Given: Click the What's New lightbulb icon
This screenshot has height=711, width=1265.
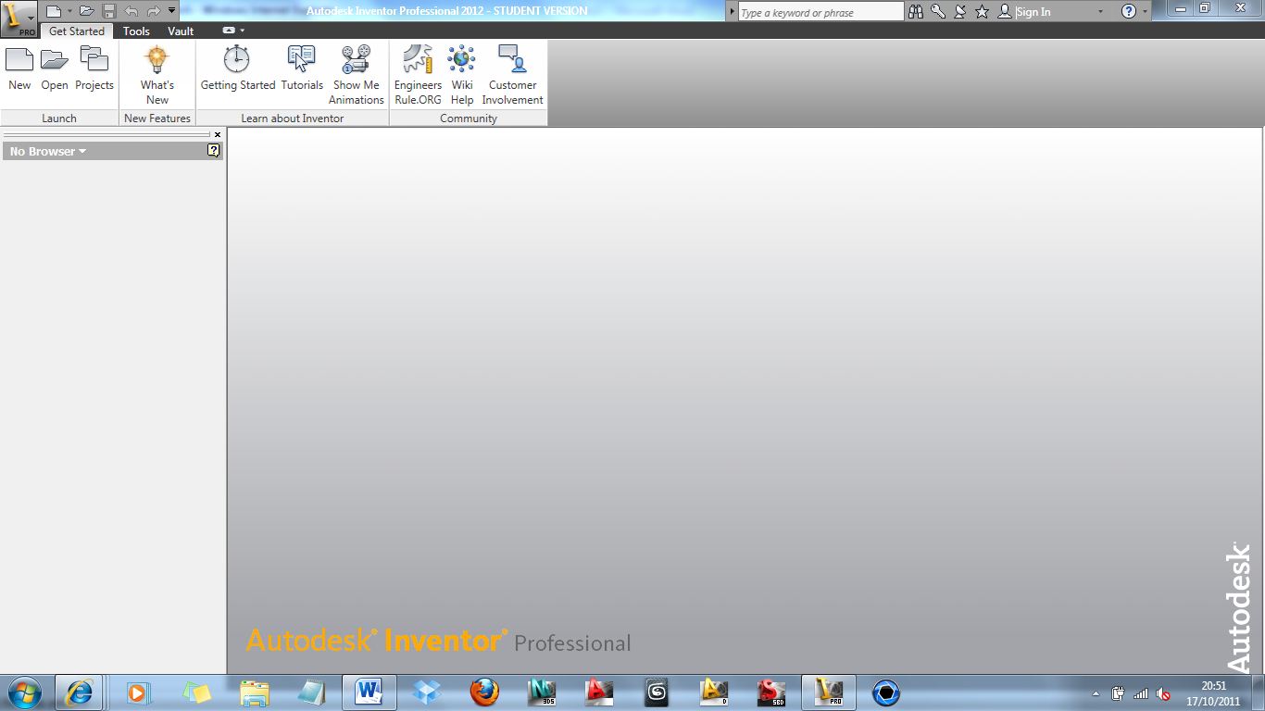Looking at the screenshot, I should pyautogui.click(x=157, y=59).
